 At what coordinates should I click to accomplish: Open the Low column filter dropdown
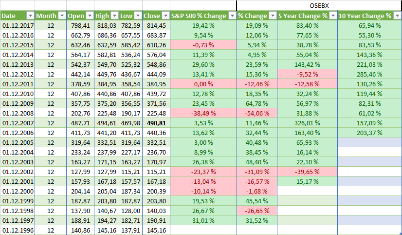pyautogui.click(x=138, y=16)
